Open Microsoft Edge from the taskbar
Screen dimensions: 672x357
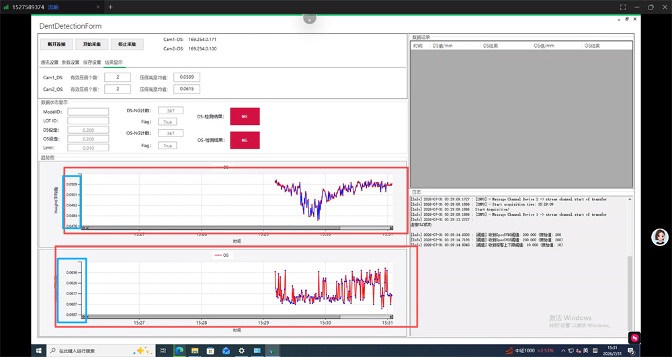[179, 350]
